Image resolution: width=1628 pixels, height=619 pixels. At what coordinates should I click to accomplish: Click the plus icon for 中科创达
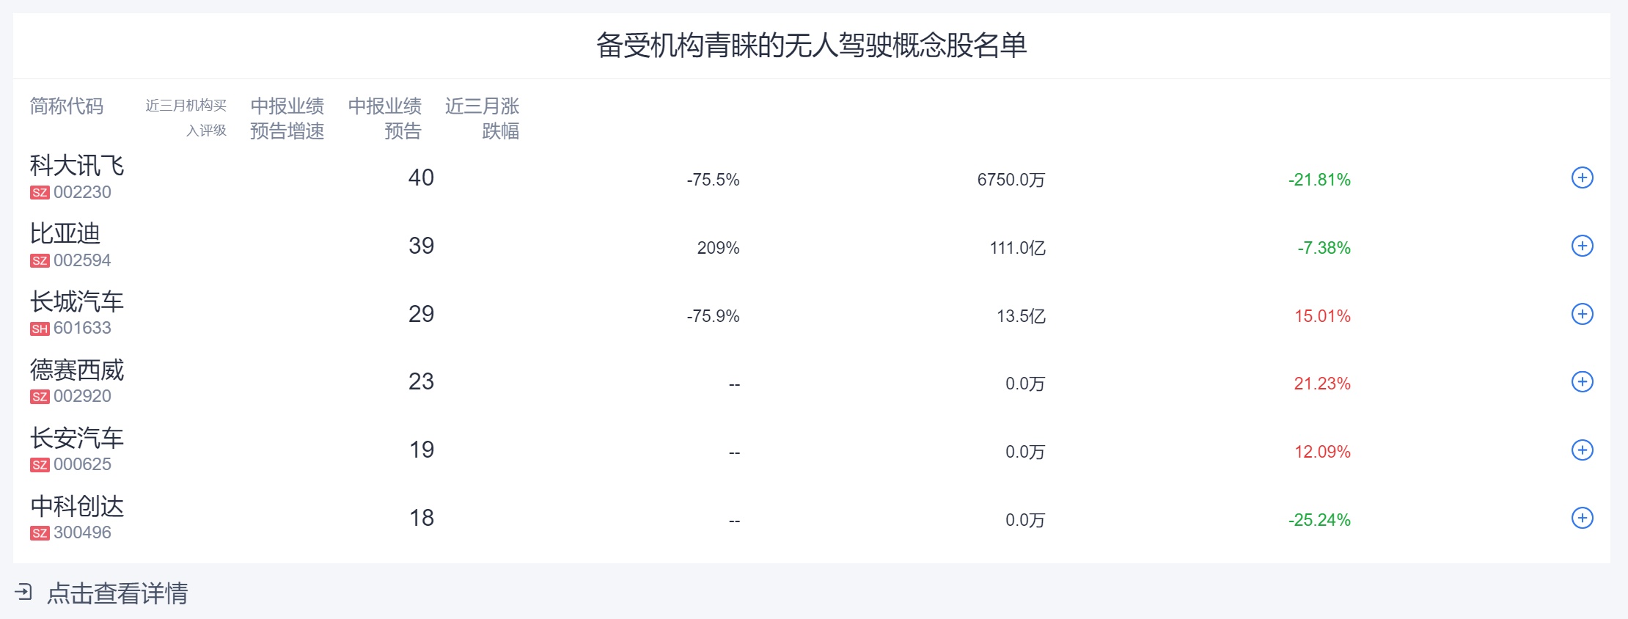(x=1582, y=519)
